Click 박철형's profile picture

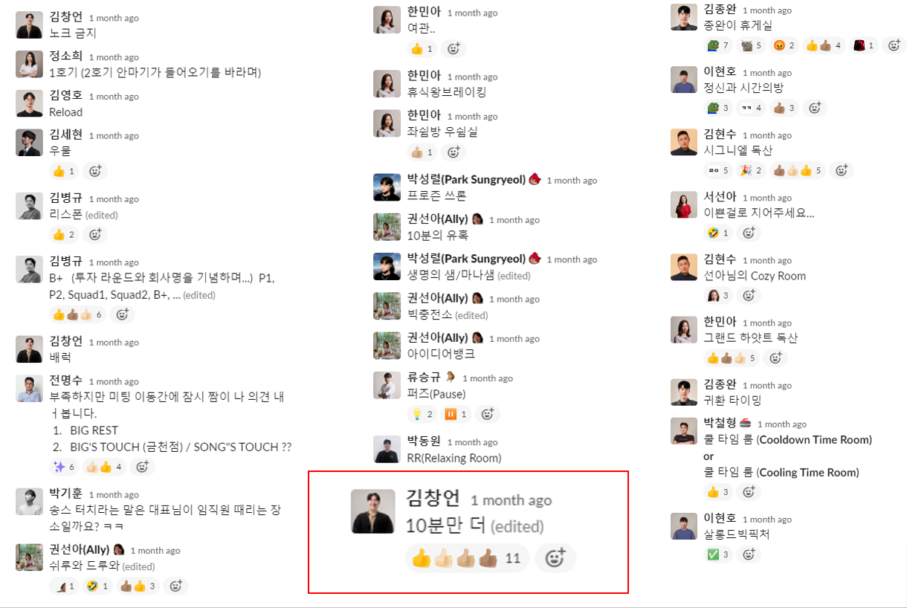(x=684, y=431)
